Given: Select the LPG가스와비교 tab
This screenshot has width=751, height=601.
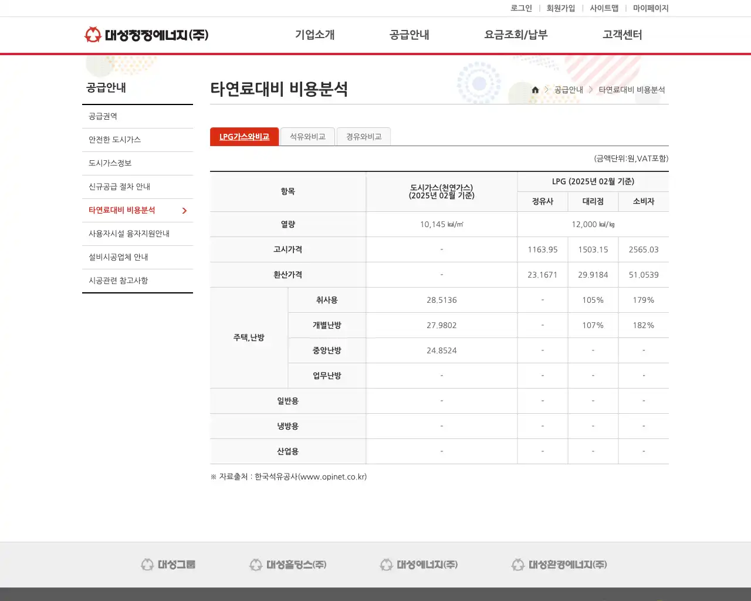Looking at the screenshot, I should pos(244,136).
